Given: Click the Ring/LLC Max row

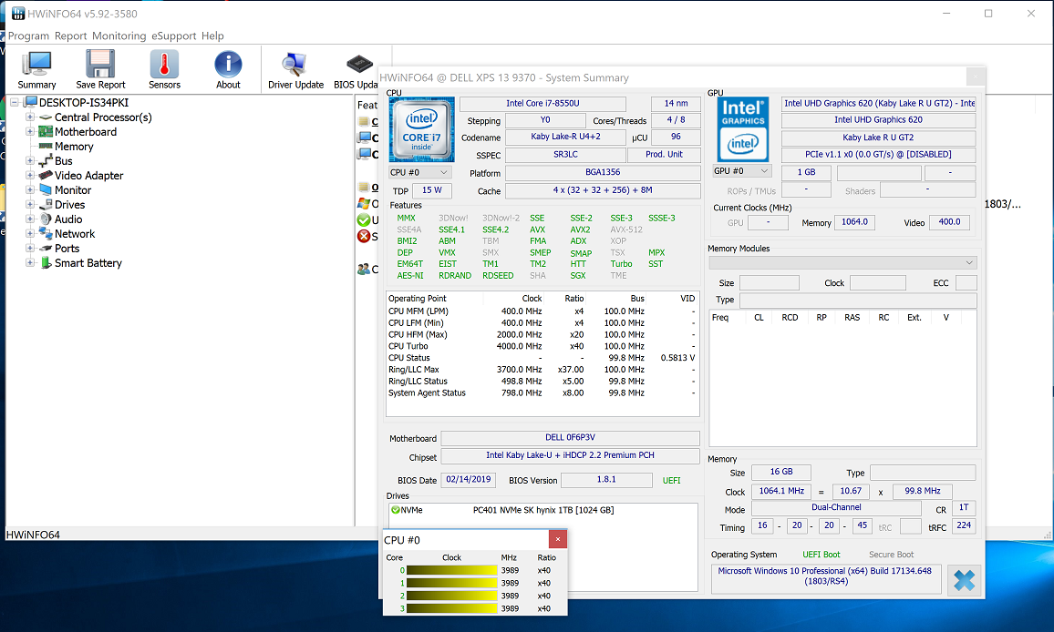Looking at the screenshot, I should pyautogui.click(x=542, y=370).
